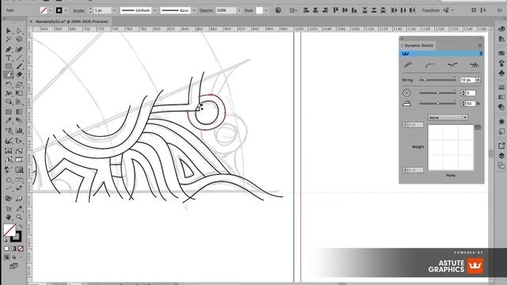Click the Transform panel link

click(431, 10)
